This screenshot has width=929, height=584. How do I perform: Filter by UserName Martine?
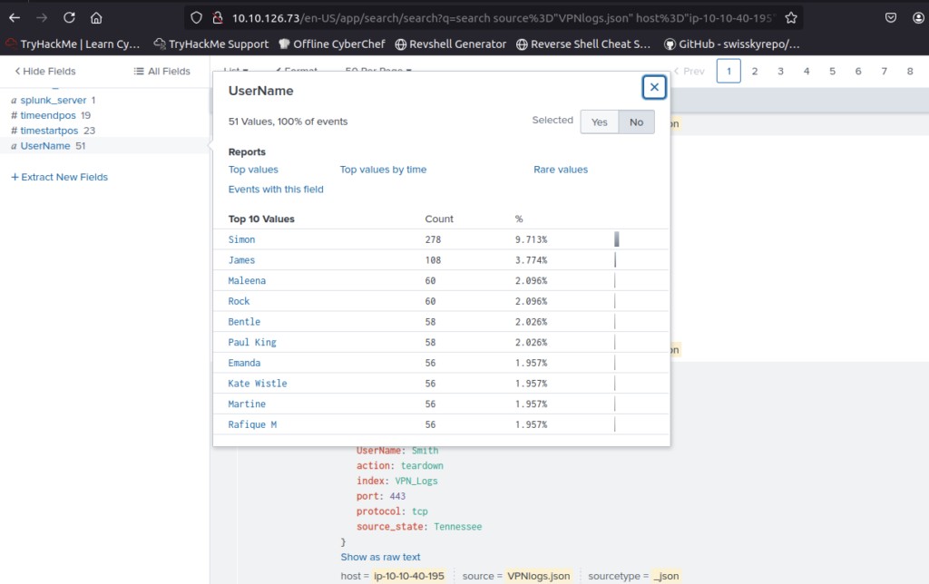(x=247, y=404)
